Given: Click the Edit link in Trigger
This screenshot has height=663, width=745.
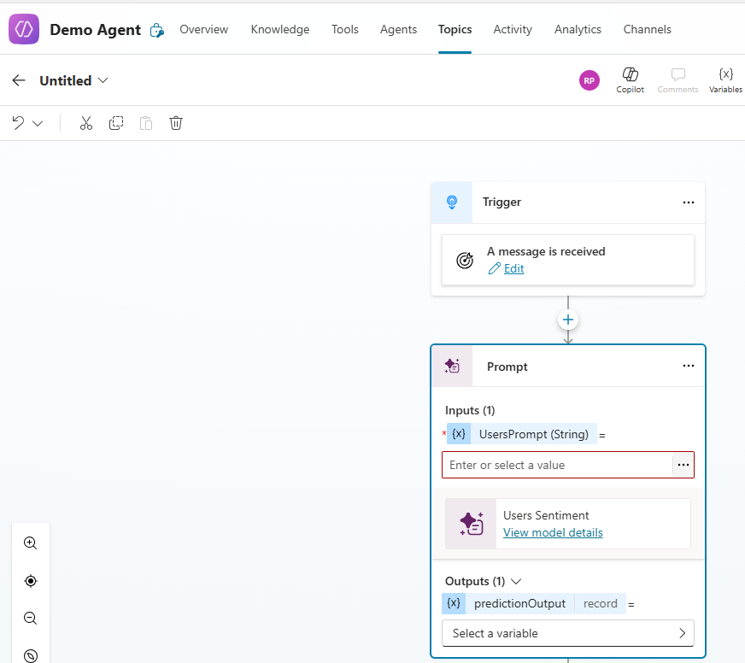Looking at the screenshot, I should [513, 268].
